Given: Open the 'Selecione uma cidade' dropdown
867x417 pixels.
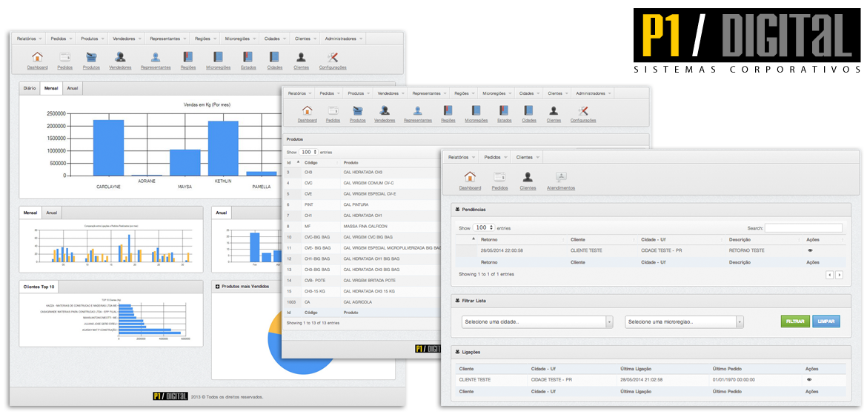Looking at the screenshot, I should coord(537,321).
